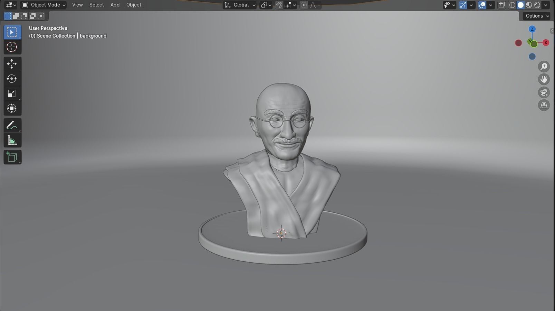Activate the Rotate tool
555x311 pixels.
[12, 79]
